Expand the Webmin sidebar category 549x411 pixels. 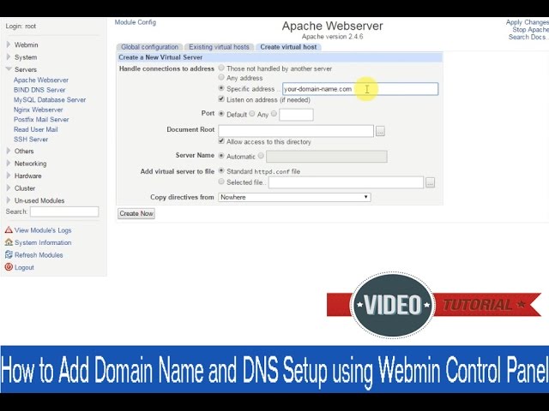tap(9, 45)
